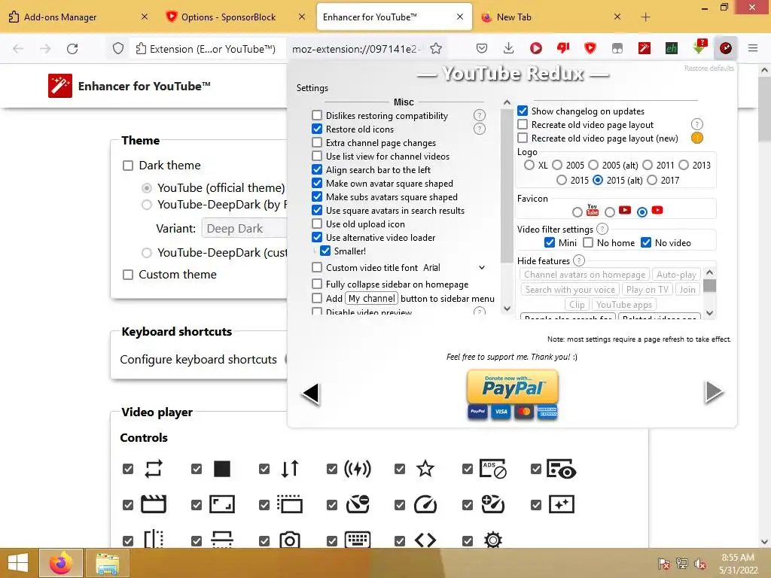771x578 pixels.
Task: Click the gear control icon
Action: 492,540
